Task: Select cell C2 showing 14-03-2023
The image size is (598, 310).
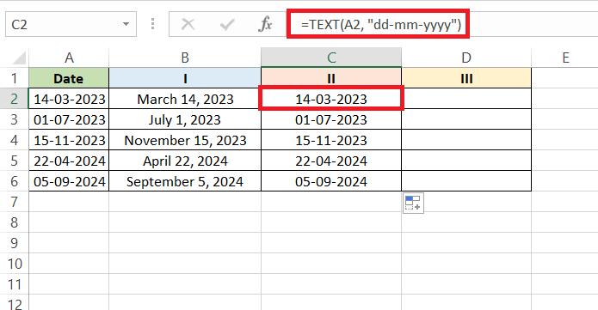Action: click(x=331, y=99)
